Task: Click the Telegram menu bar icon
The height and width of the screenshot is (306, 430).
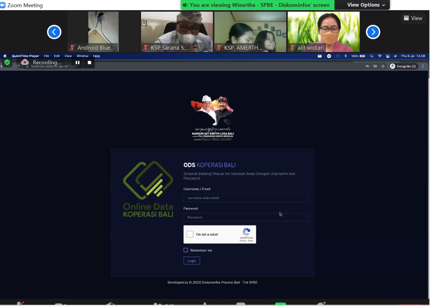Action: click(x=329, y=56)
